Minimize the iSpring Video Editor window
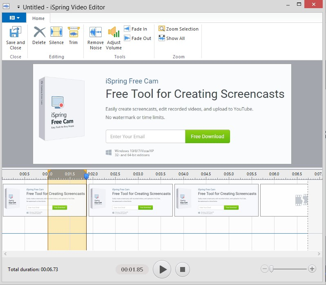This screenshot has height=285, width=326. point(288,5)
